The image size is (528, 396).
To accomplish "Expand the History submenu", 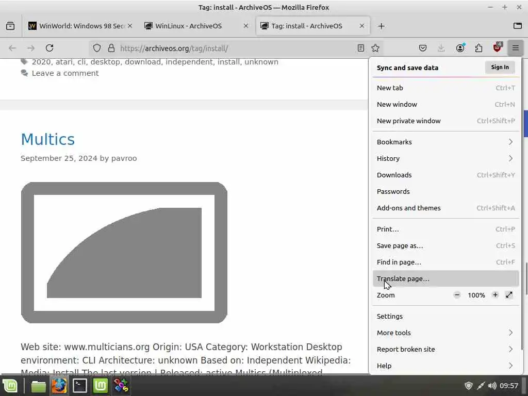I will point(445,159).
